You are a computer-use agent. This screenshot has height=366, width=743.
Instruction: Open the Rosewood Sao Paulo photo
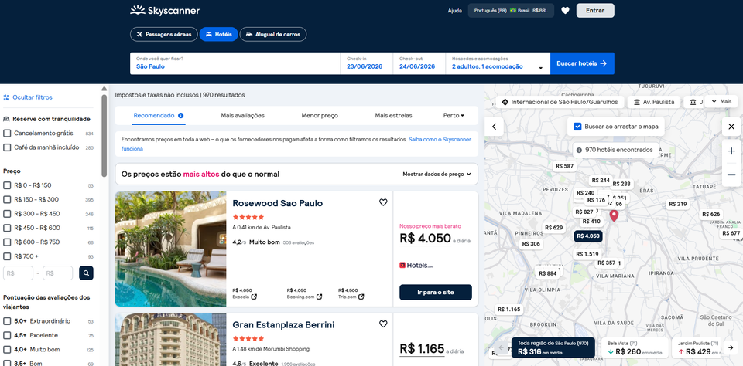pyautogui.click(x=170, y=249)
